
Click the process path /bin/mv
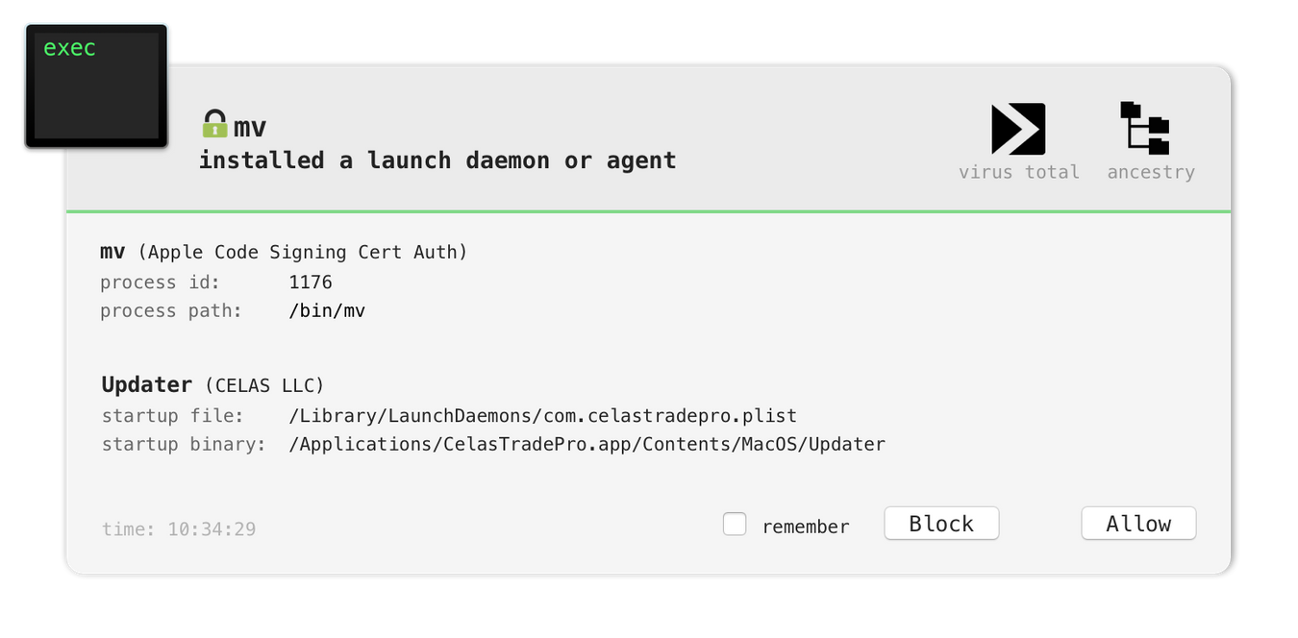point(327,310)
